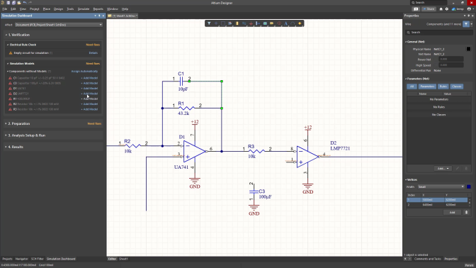Screen dimensions: 476x268
Task: Click the redo arrow in the title bar
Action: [x=30, y=3]
